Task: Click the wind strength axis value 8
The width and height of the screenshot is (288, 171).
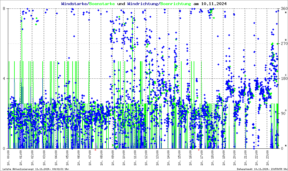Action: point(4,9)
